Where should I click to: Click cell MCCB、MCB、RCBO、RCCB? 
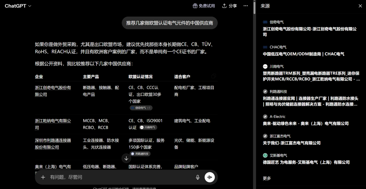coord(97,124)
